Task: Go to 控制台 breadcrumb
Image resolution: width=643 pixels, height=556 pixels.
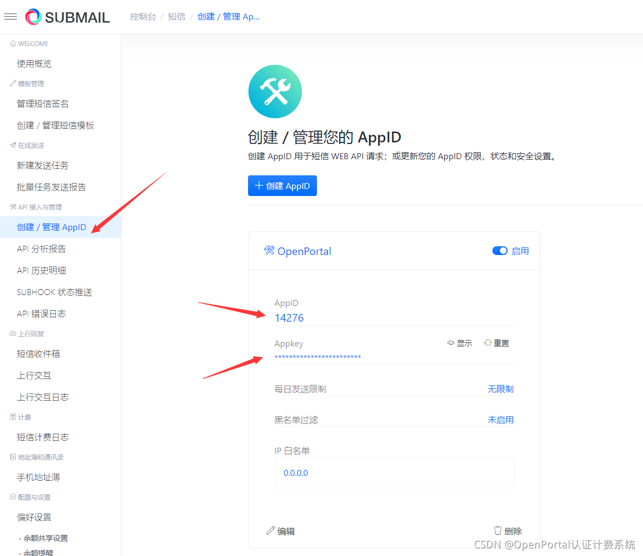Action: [x=142, y=17]
